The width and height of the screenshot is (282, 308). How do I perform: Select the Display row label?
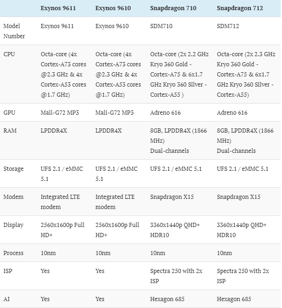pyautogui.click(x=13, y=225)
